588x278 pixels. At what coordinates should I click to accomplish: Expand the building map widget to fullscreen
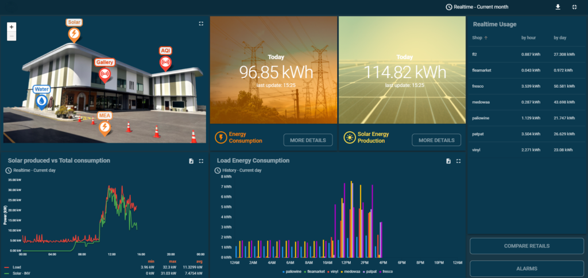pyautogui.click(x=201, y=24)
